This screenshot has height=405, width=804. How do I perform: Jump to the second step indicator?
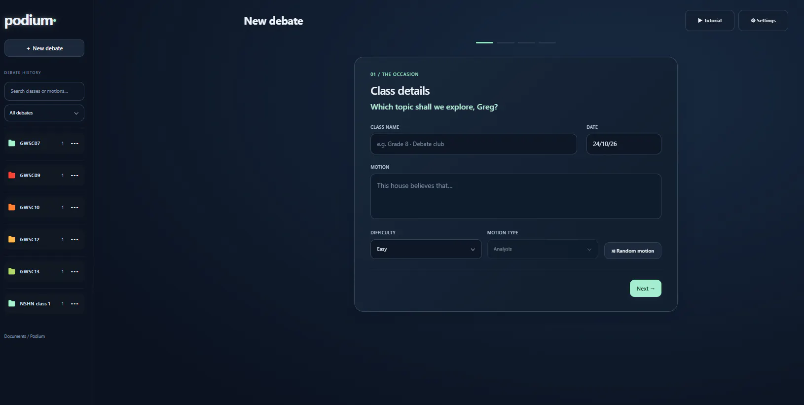coord(506,42)
